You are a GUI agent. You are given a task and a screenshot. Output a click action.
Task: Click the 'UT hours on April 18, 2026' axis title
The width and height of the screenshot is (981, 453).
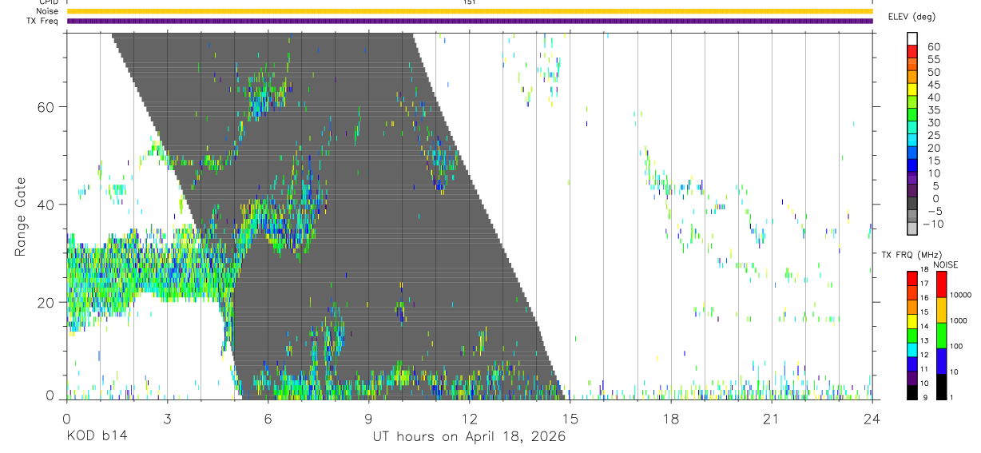pos(469,436)
